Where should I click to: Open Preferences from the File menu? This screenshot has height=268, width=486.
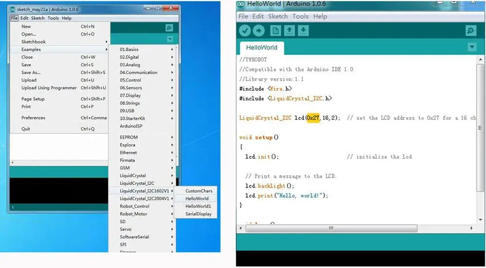pos(59,118)
